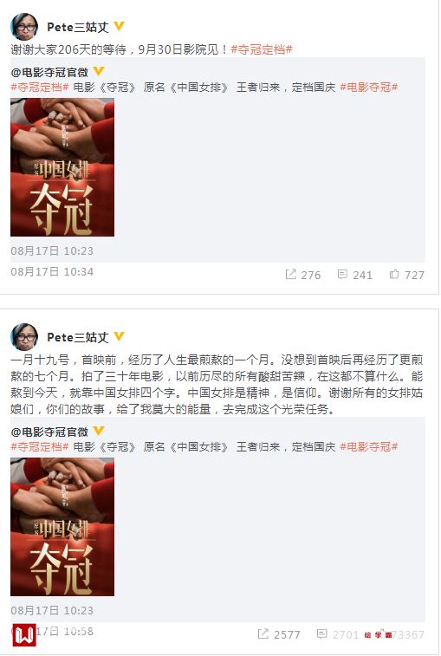Open Pete三姑丈 profile from second post name
441x656 pixels.
pos(78,337)
